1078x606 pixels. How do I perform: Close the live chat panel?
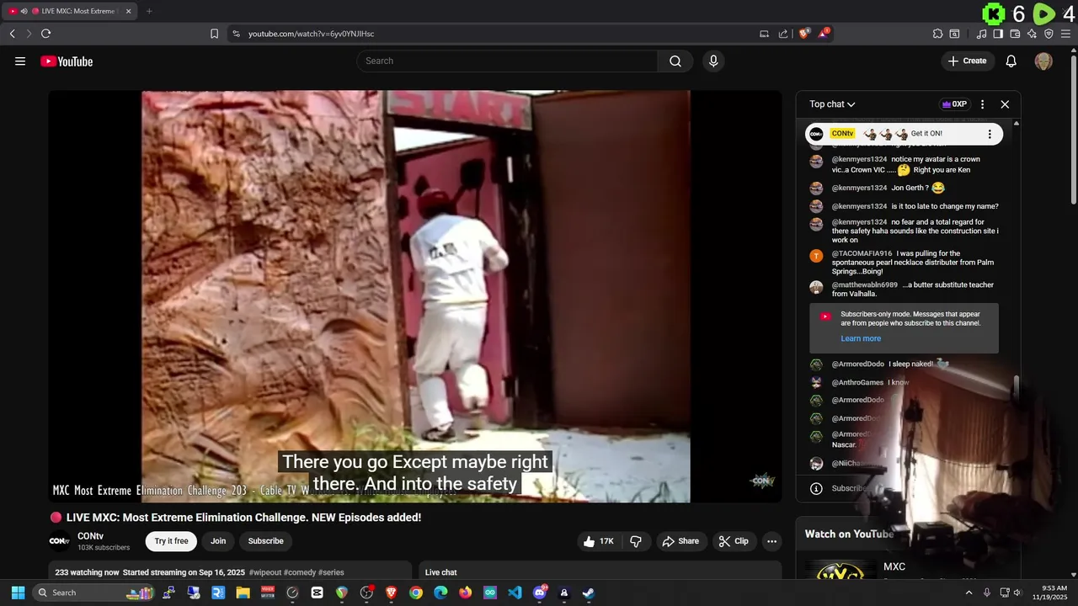click(x=1005, y=104)
